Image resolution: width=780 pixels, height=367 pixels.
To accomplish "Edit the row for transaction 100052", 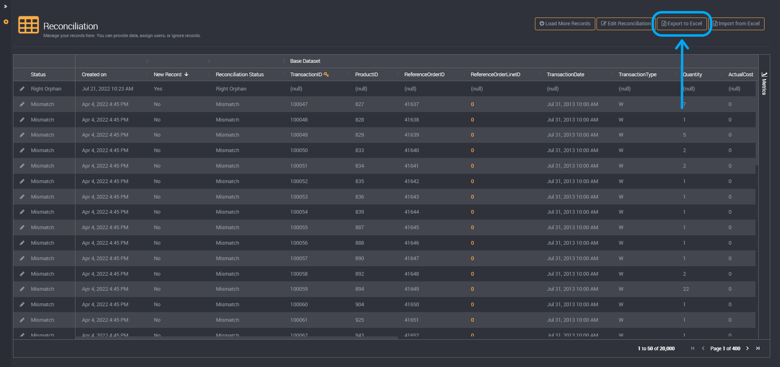I will (22, 181).
